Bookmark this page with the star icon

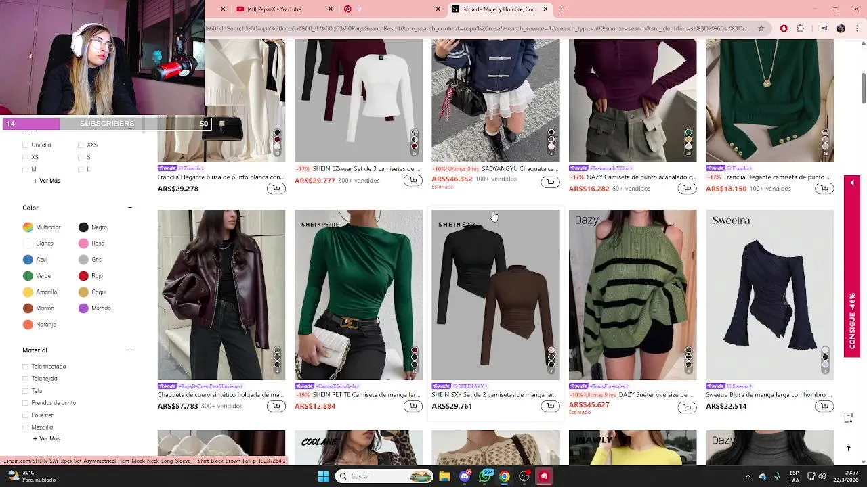(761, 28)
